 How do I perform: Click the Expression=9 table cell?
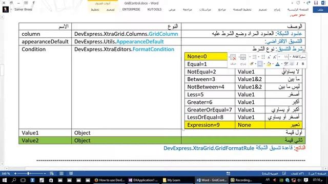[210, 125]
